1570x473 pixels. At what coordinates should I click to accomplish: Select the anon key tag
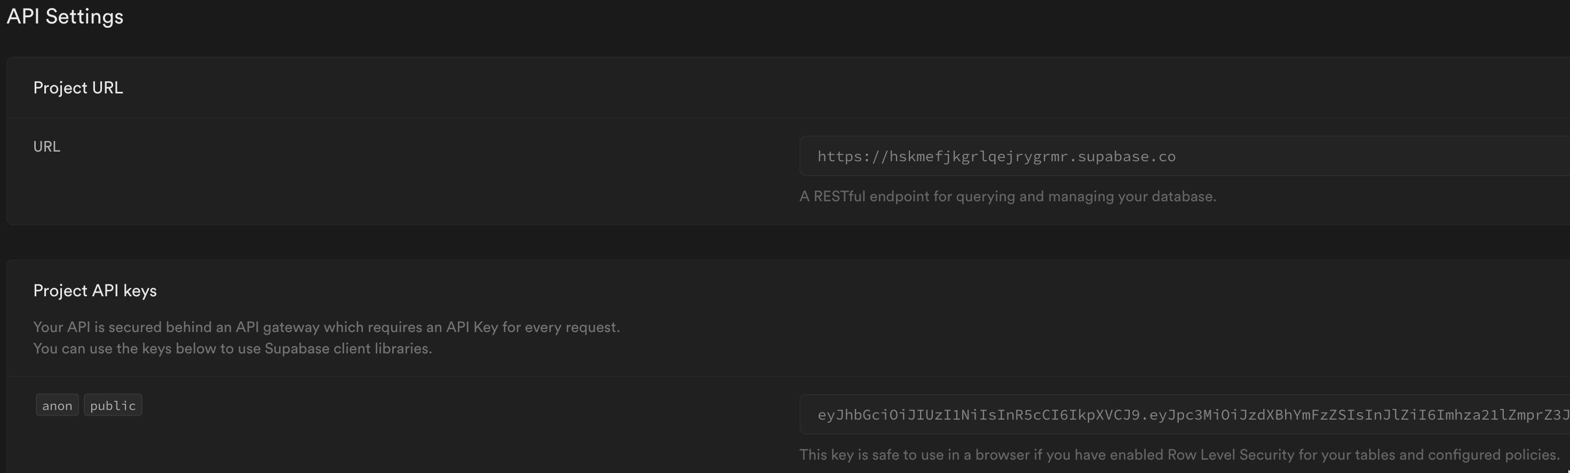(57, 405)
